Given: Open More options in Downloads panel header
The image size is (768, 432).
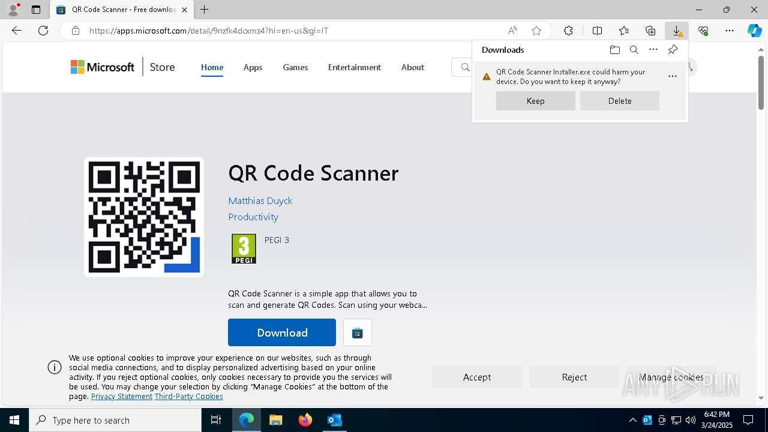Looking at the screenshot, I should click(x=653, y=50).
